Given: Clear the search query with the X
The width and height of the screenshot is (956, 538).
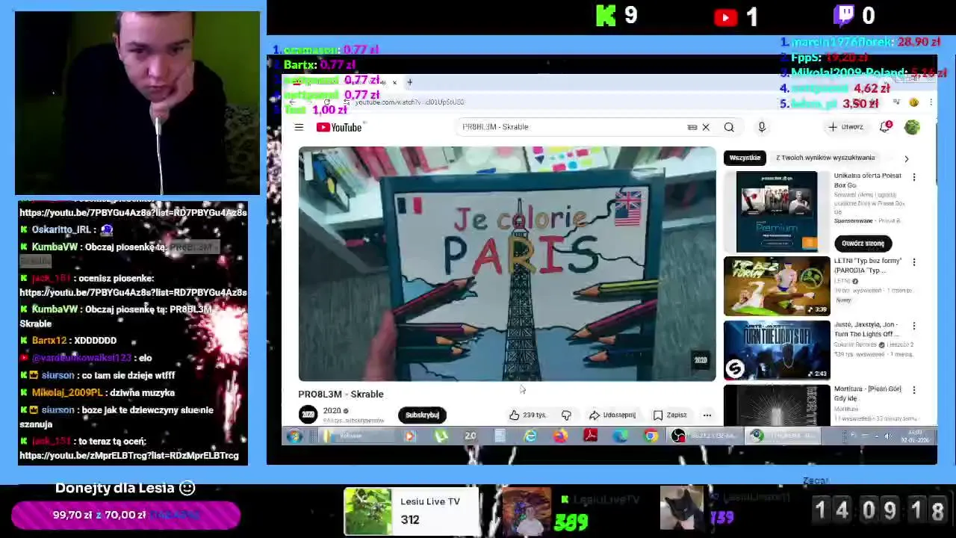Looking at the screenshot, I should [x=706, y=127].
